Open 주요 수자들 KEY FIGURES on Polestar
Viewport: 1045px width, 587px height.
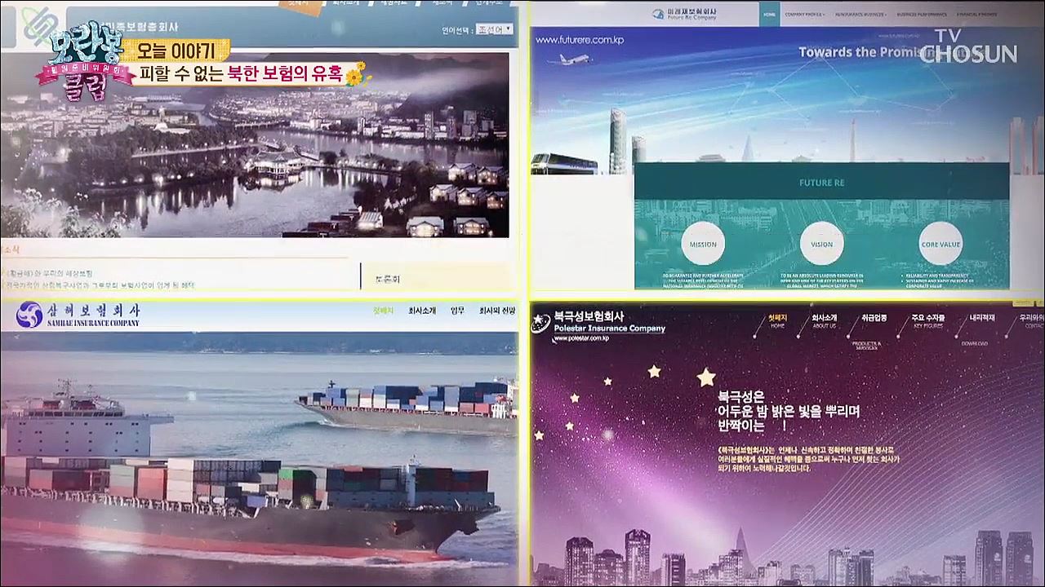928,321
